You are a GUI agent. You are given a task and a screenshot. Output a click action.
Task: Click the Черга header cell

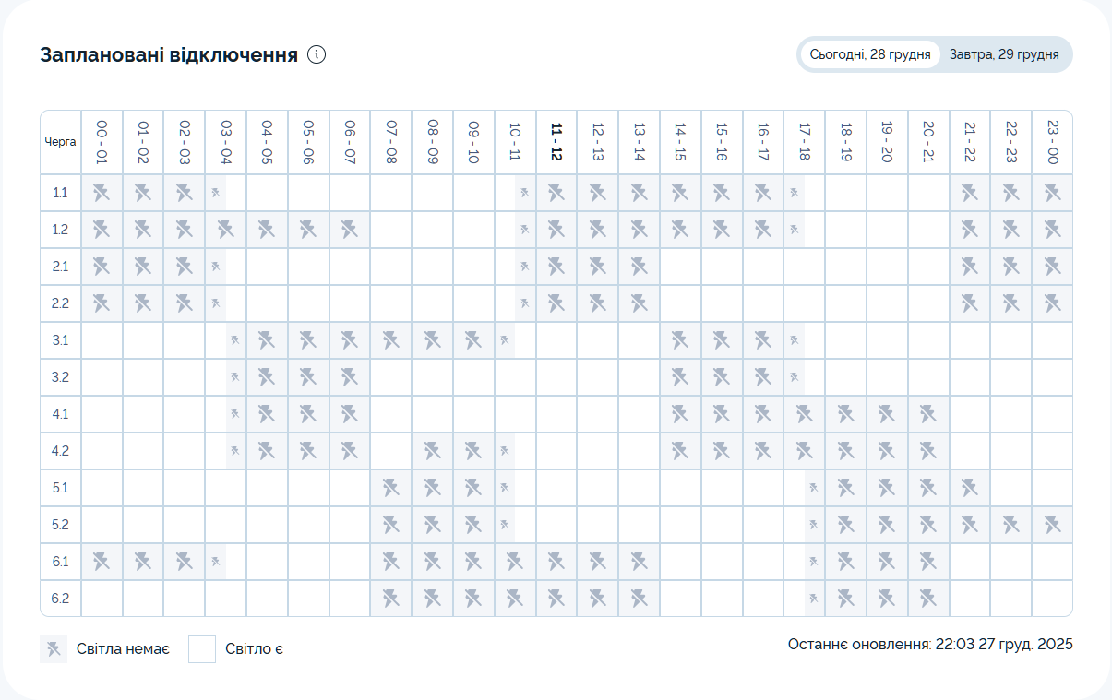tap(61, 142)
